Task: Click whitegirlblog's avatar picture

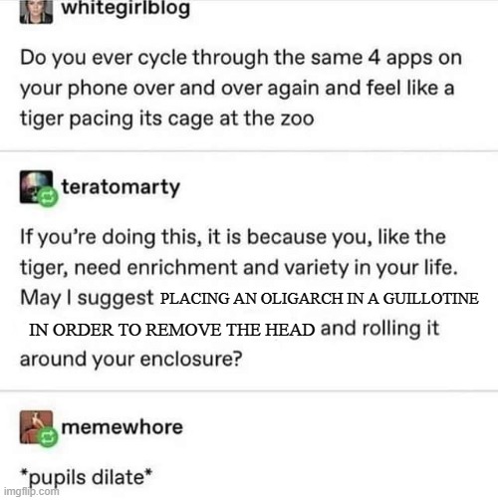Action: click(36, 12)
